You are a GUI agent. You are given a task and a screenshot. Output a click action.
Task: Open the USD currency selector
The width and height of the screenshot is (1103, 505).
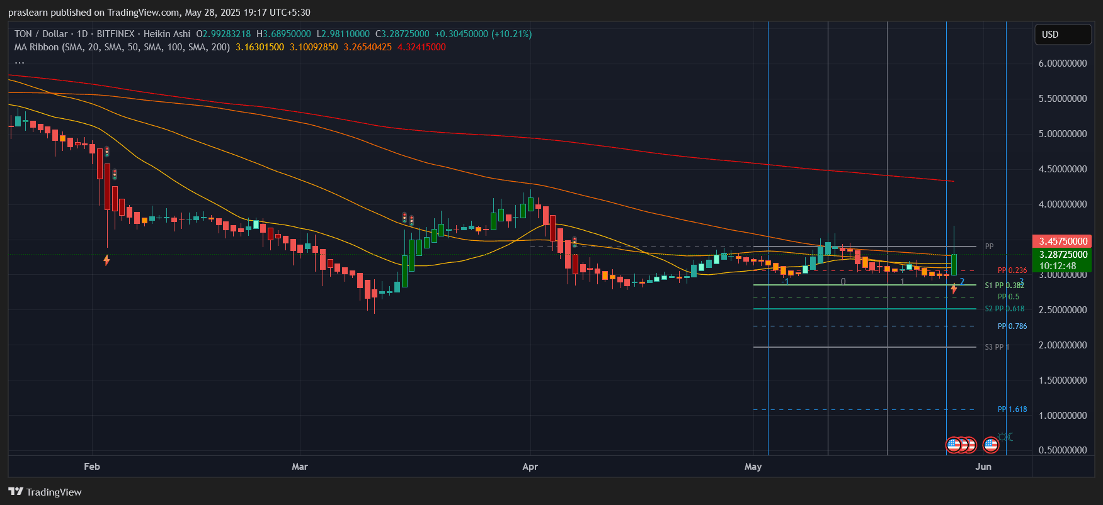tap(1063, 35)
